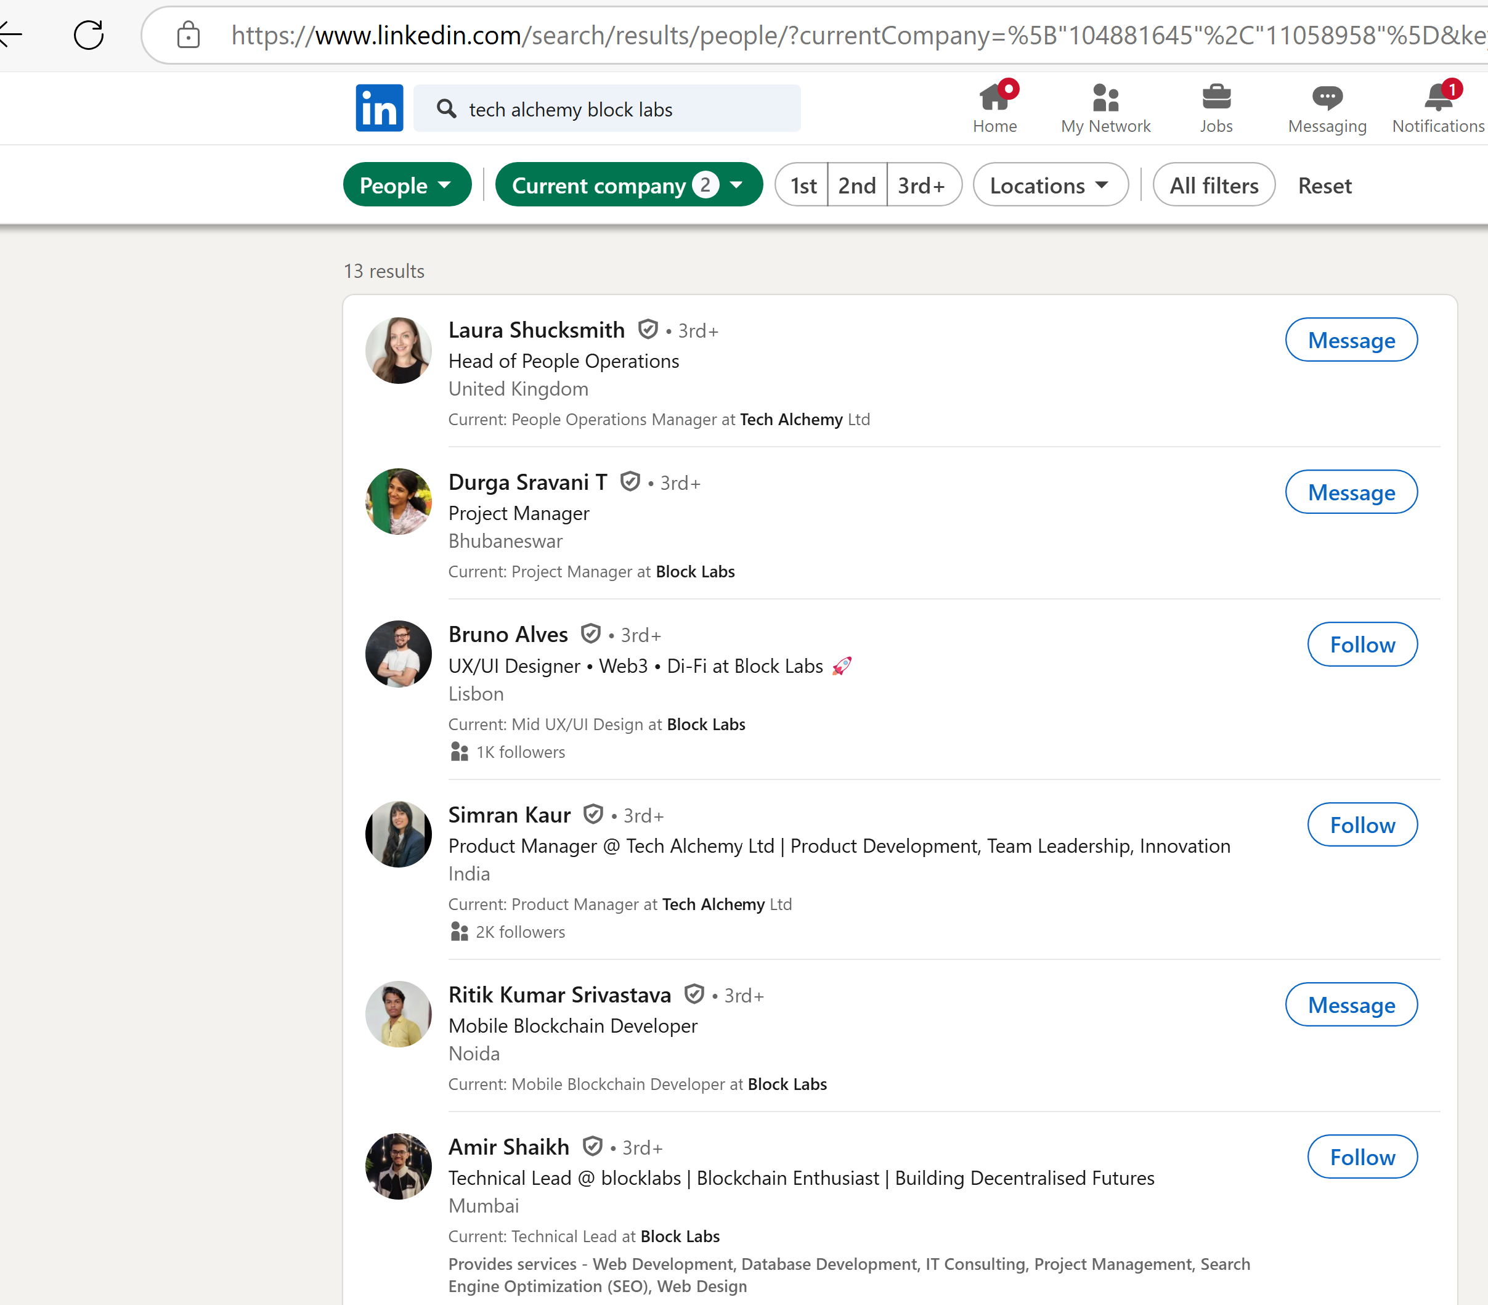Click 'Current: Technical Lead at Block Labs' text
The height and width of the screenshot is (1305, 1488).
tap(584, 1236)
